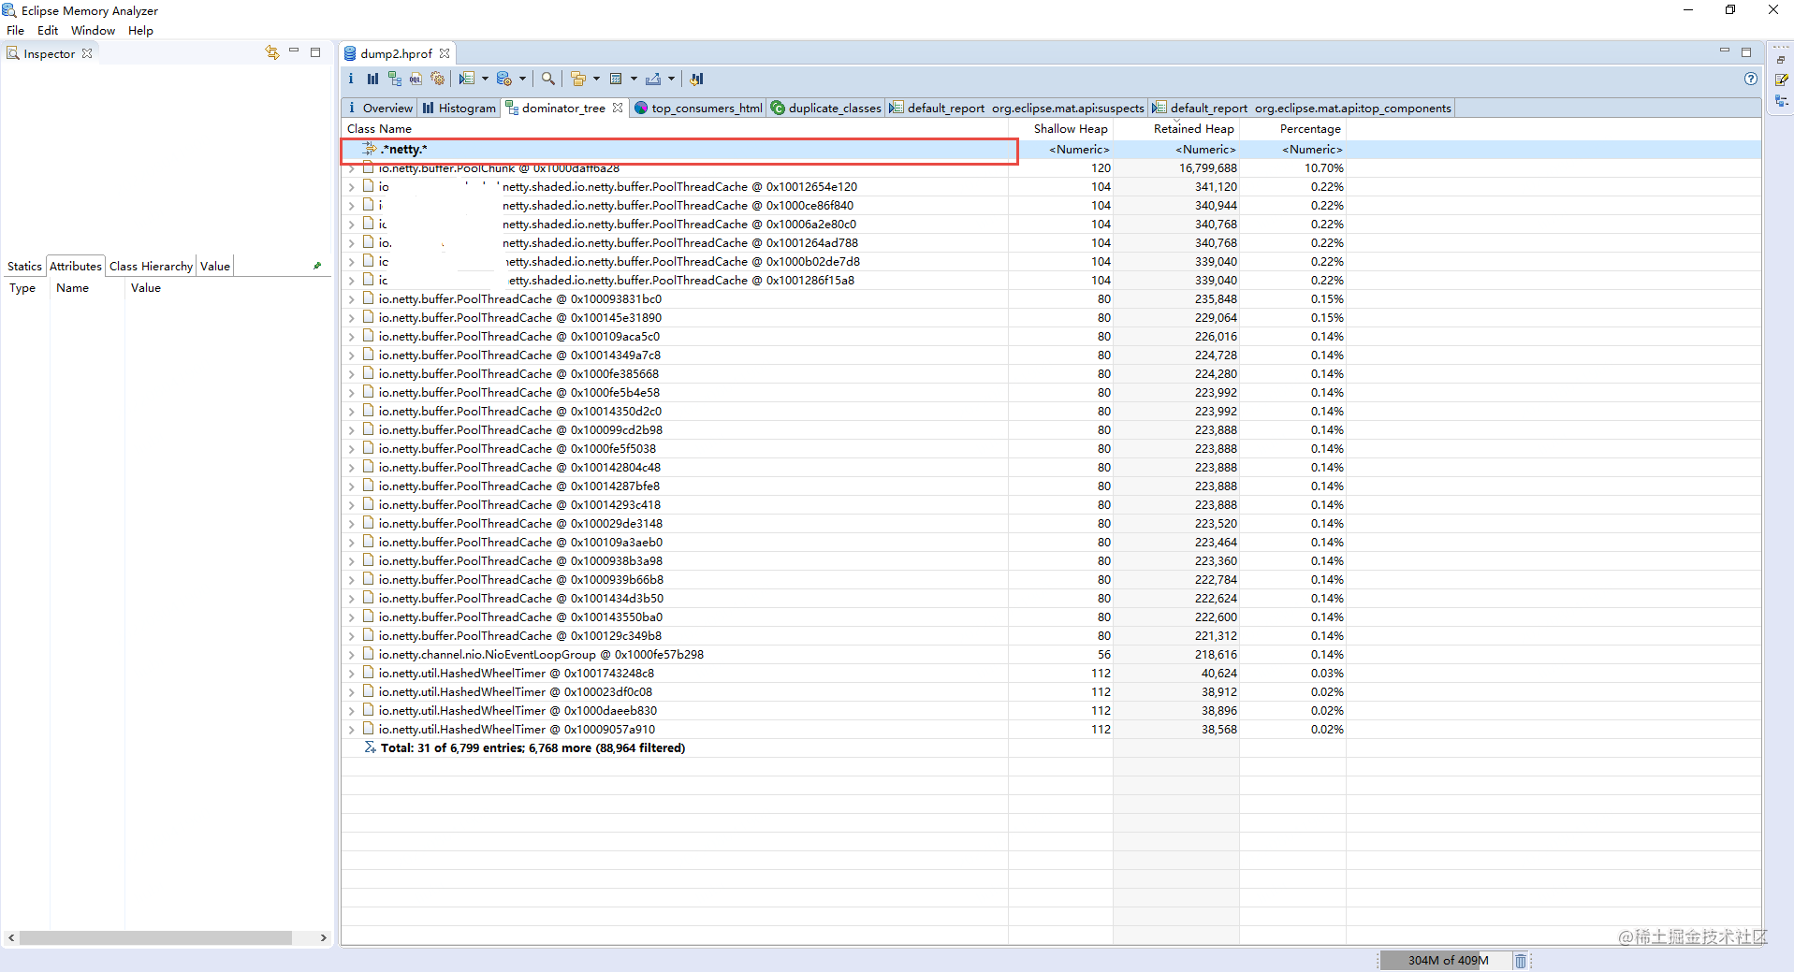
Task: Maximize the dump2.hprof editor area
Action: 1746,51
